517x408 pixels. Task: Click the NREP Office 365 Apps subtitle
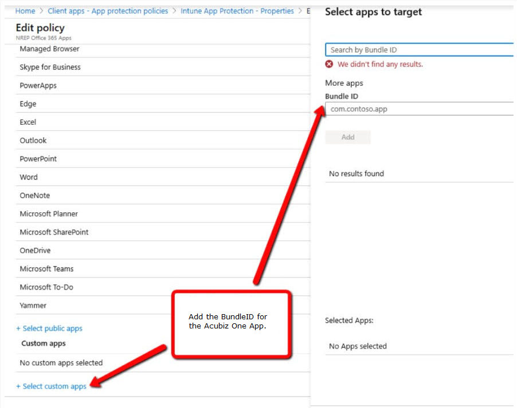pos(44,38)
